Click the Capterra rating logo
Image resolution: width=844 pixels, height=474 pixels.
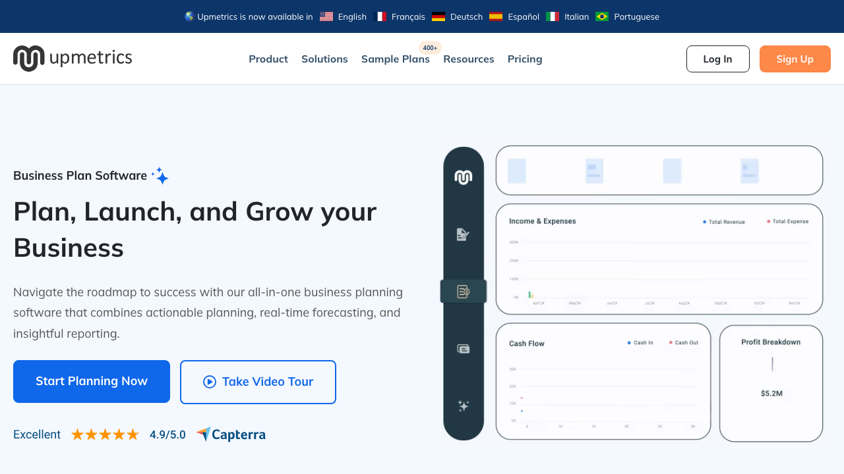coord(231,434)
